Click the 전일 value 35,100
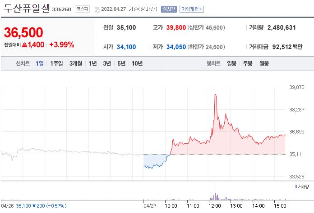 [126, 27]
